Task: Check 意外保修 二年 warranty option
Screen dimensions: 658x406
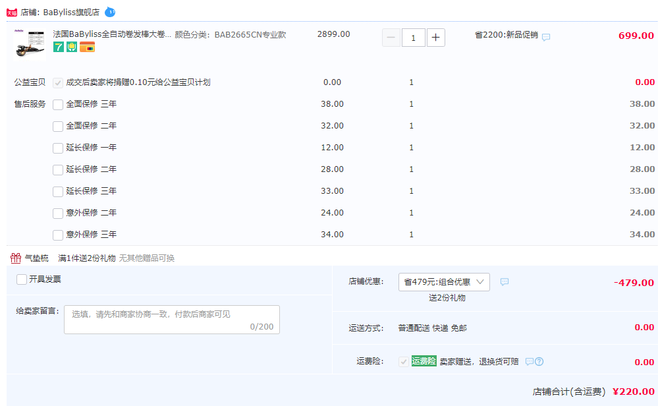Action: (x=58, y=214)
